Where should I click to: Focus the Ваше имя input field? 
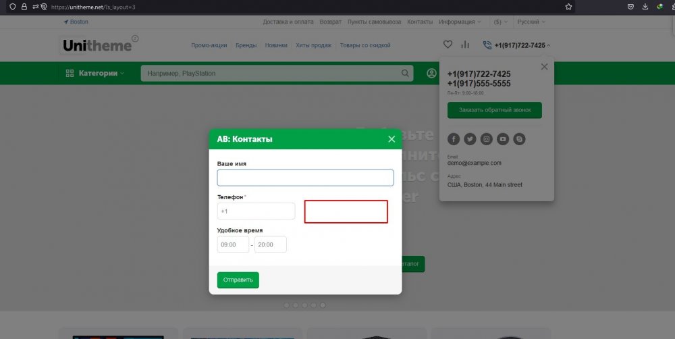[x=305, y=178]
